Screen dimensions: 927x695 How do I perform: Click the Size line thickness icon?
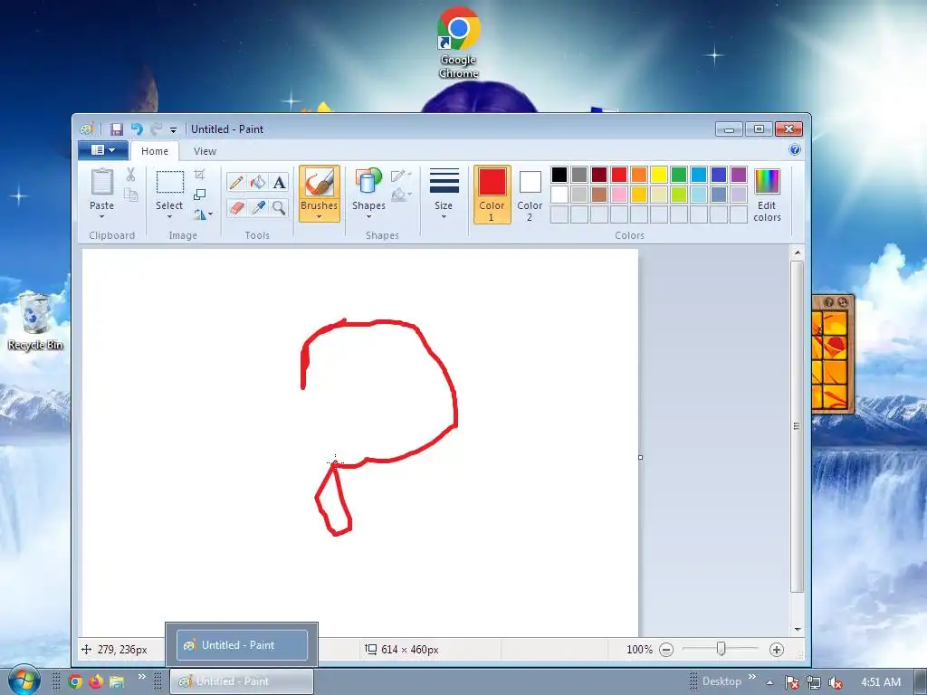pos(444,181)
